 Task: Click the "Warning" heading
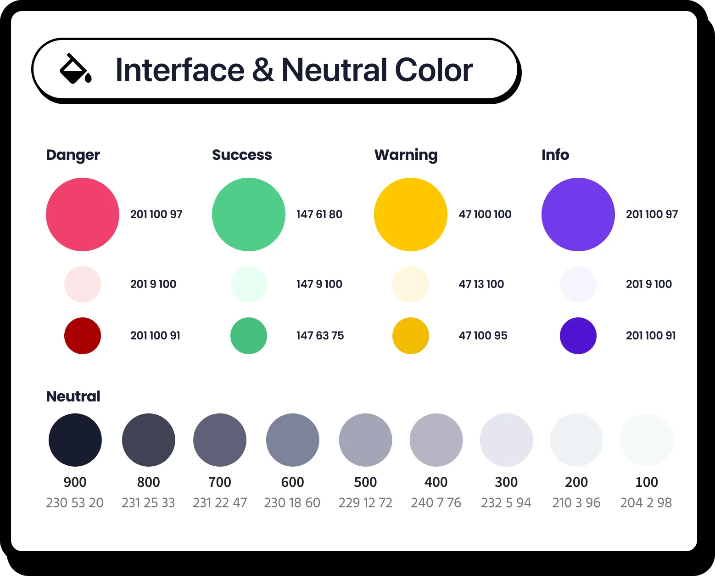406,155
